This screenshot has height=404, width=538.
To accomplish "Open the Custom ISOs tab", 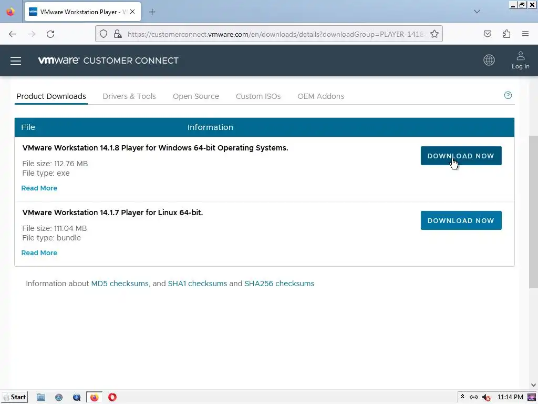I will tap(258, 96).
